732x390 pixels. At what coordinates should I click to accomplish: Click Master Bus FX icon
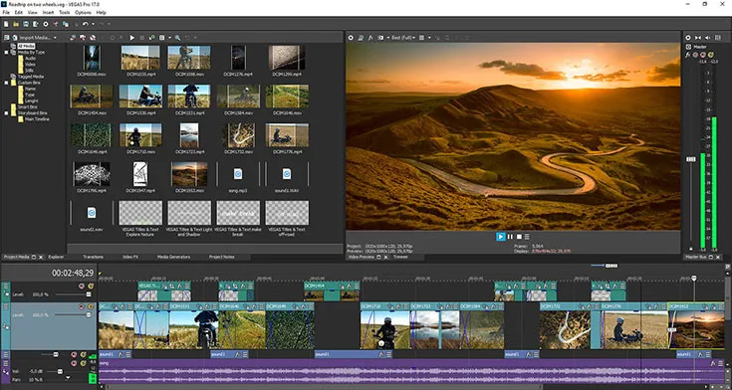pos(688,55)
